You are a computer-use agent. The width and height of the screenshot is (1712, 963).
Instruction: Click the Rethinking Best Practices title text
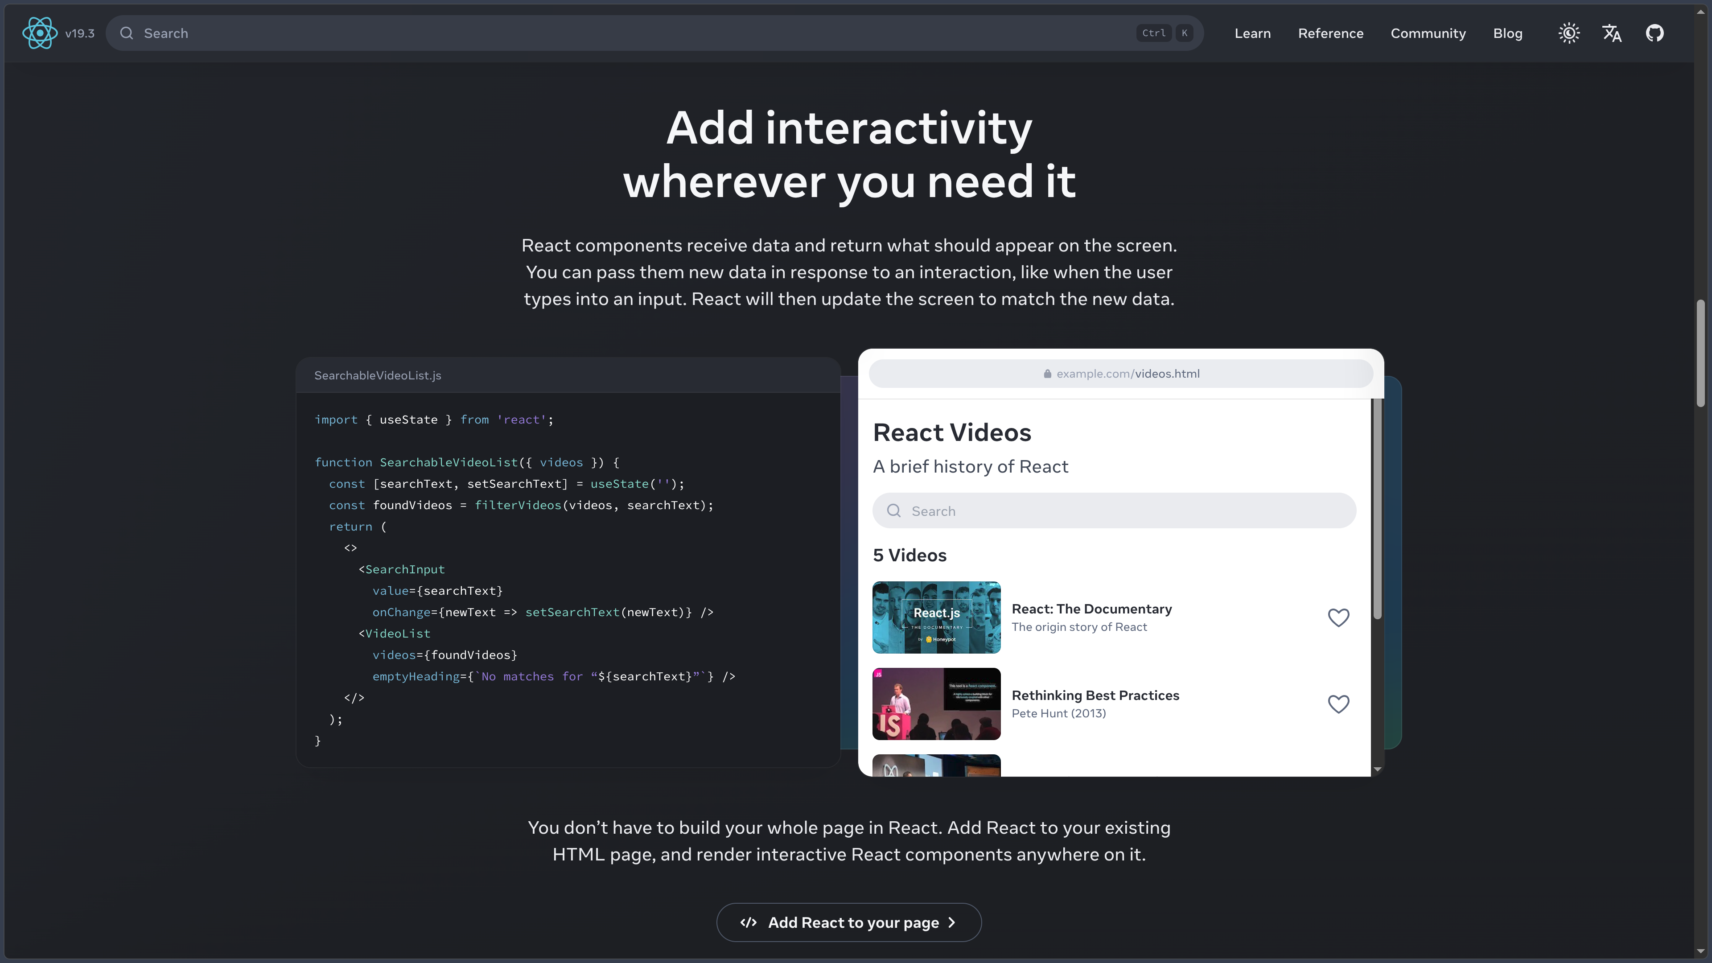point(1095,695)
